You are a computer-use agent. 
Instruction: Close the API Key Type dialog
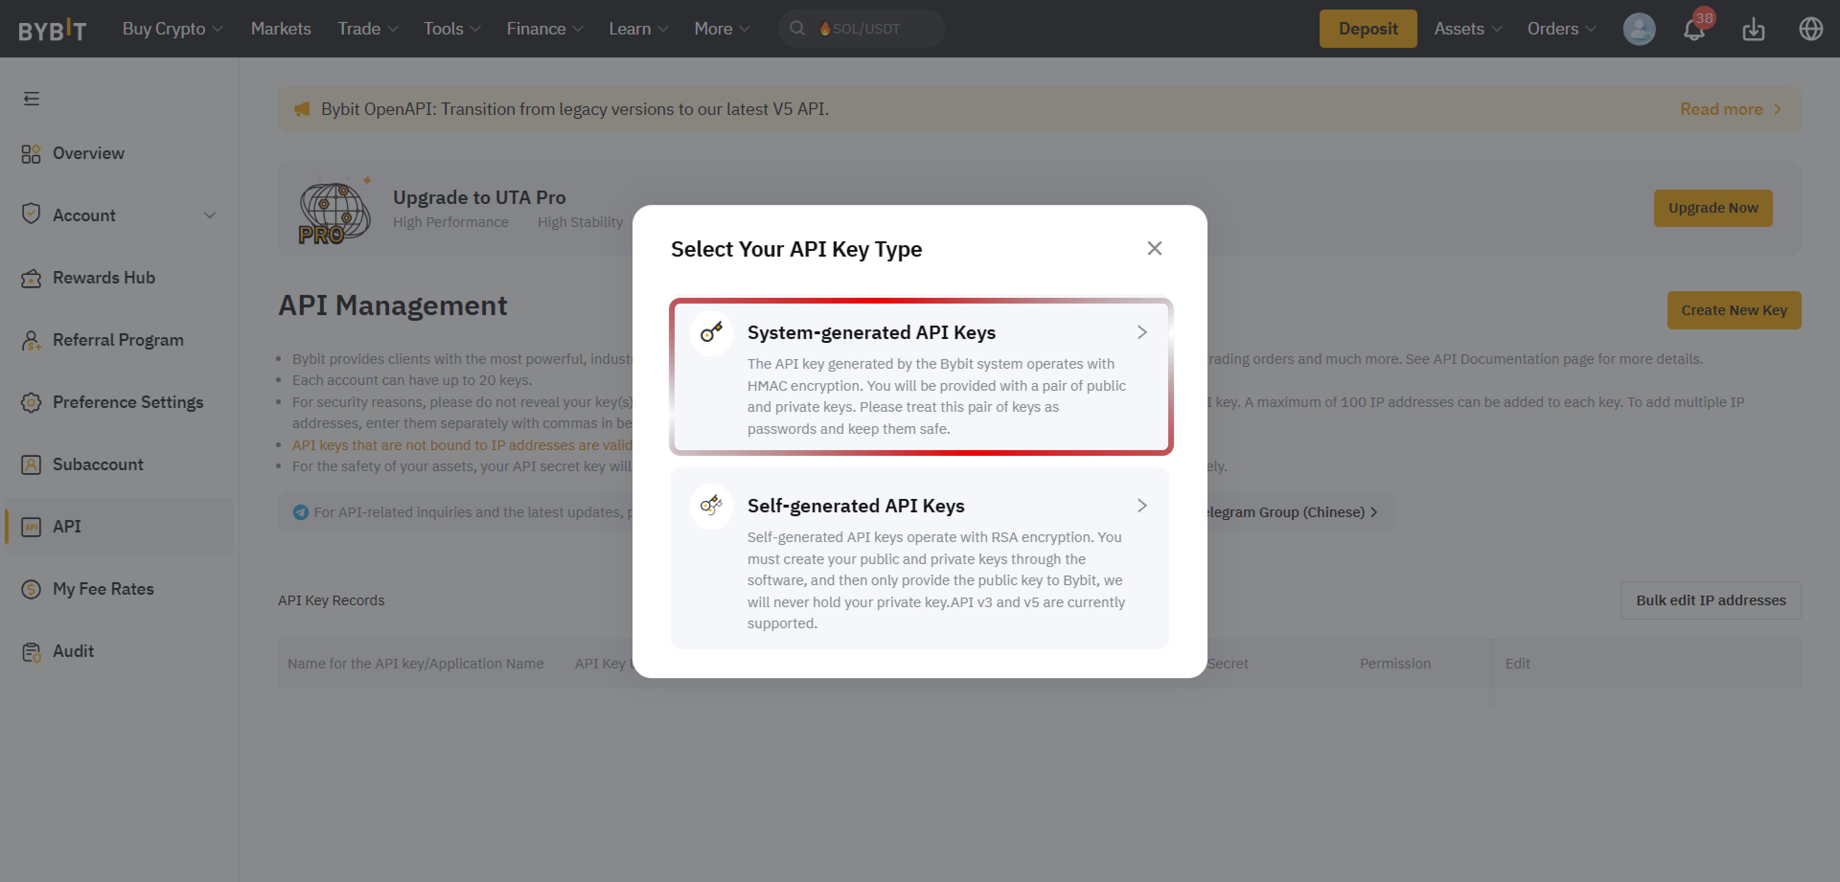[x=1154, y=249]
